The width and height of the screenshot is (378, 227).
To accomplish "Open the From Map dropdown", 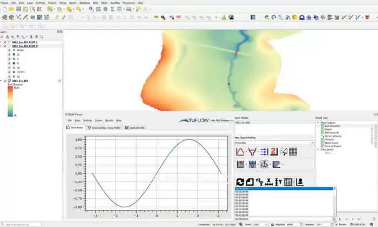I will [x=274, y=143].
